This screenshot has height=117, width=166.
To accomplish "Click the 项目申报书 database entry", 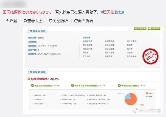I will coord(131,56).
